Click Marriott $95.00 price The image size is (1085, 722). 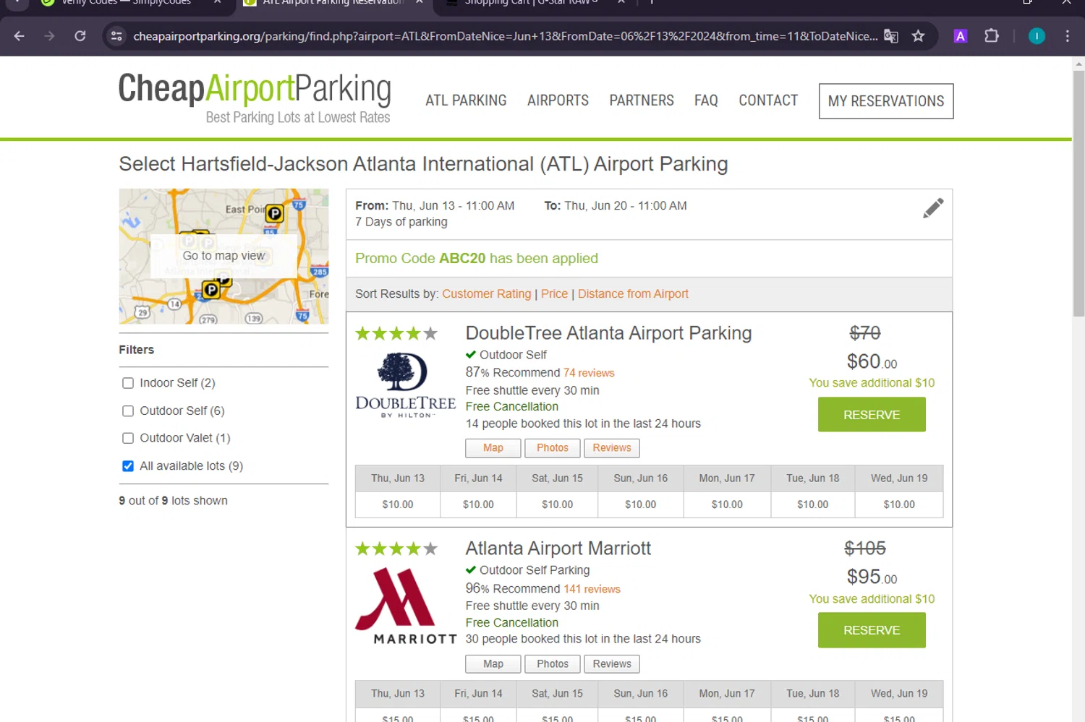click(x=872, y=577)
